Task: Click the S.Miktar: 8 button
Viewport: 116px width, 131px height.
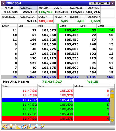Action: [x=100, y=3]
